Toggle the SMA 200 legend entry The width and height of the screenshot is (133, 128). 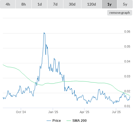(x=79, y=120)
